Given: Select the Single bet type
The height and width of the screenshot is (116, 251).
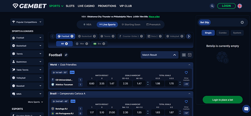Looking at the screenshot, I should [208, 33].
